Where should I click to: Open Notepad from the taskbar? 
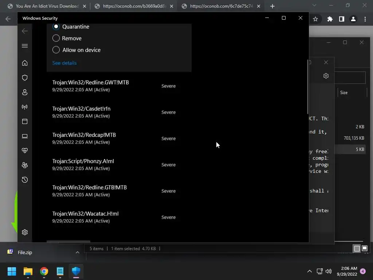(60, 271)
